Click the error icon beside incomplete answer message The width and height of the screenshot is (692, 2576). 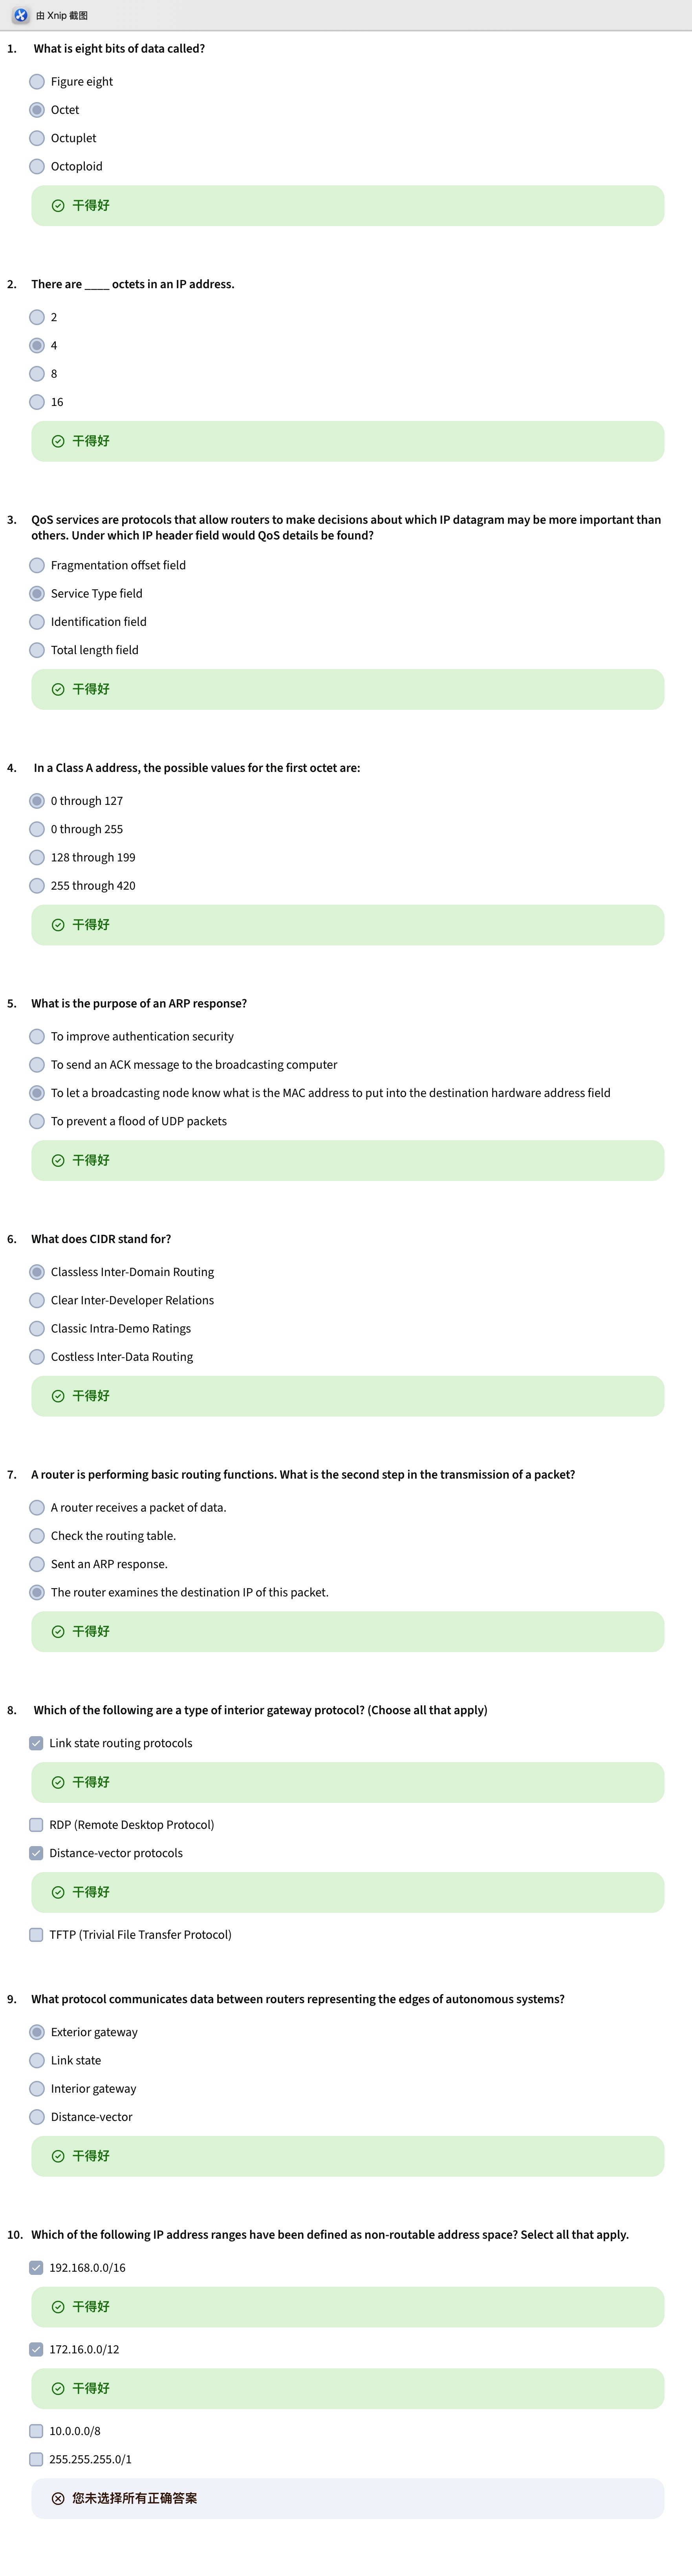tap(58, 2497)
